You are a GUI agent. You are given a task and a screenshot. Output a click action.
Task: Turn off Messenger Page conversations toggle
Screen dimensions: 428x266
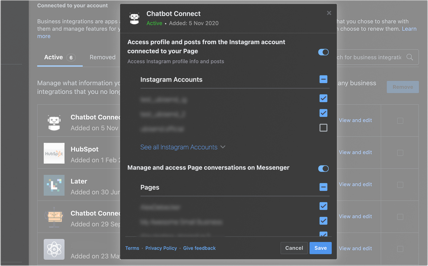tap(323, 168)
